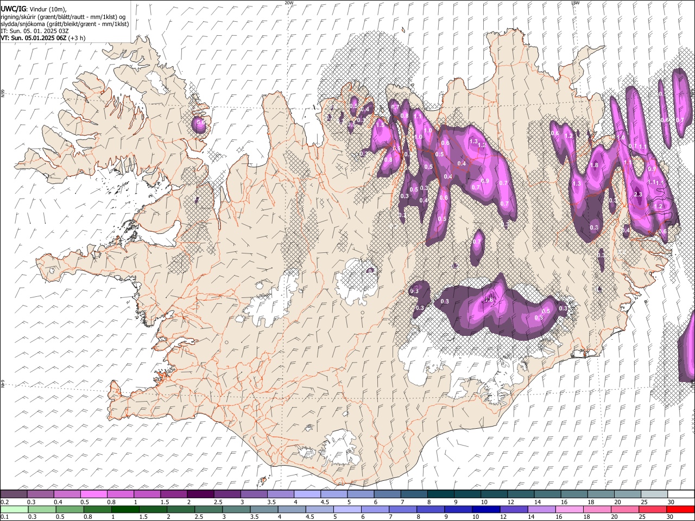Select the 3.5 grey-blue rain scale swatch
695x521 pixels.
[x=264, y=510]
